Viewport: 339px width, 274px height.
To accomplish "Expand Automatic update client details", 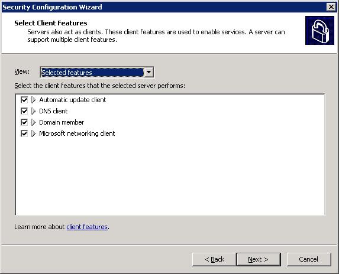I will (33, 100).
